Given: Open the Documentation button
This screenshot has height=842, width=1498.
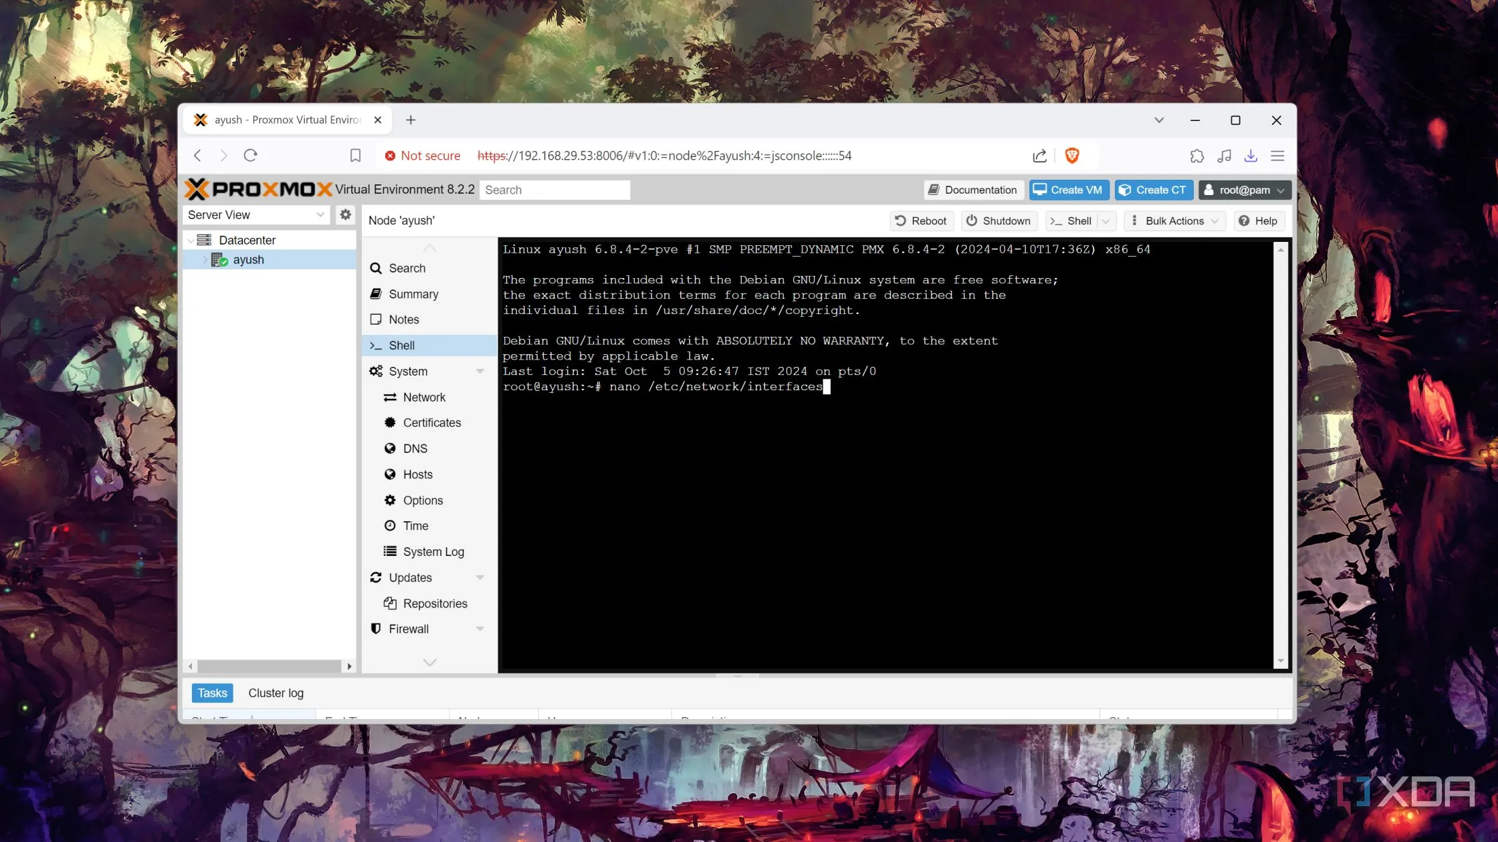Looking at the screenshot, I should [973, 190].
